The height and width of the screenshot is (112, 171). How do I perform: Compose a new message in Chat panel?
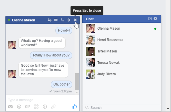(x=150, y=19)
